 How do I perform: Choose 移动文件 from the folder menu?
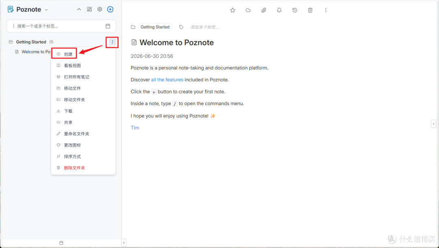click(83, 88)
